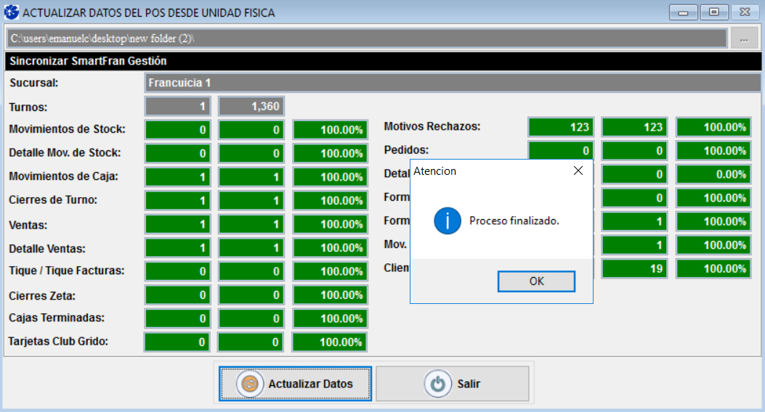Close the main POS update window

pos(745,12)
